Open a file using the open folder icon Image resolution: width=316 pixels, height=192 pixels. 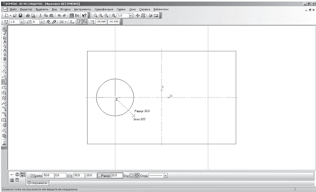pyautogui.click(x=15, y=16)
